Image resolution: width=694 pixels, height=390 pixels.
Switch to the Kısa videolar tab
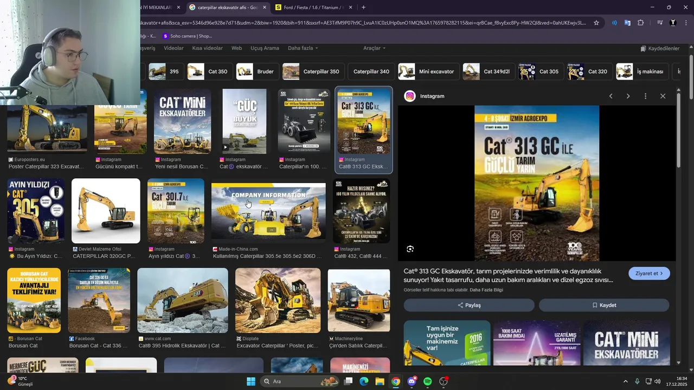207,48
